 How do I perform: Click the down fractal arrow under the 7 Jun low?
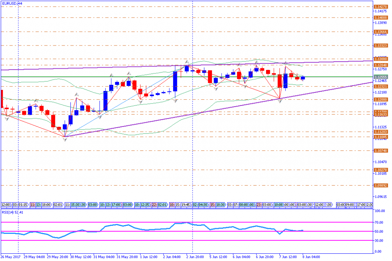(x=280, y=101)
